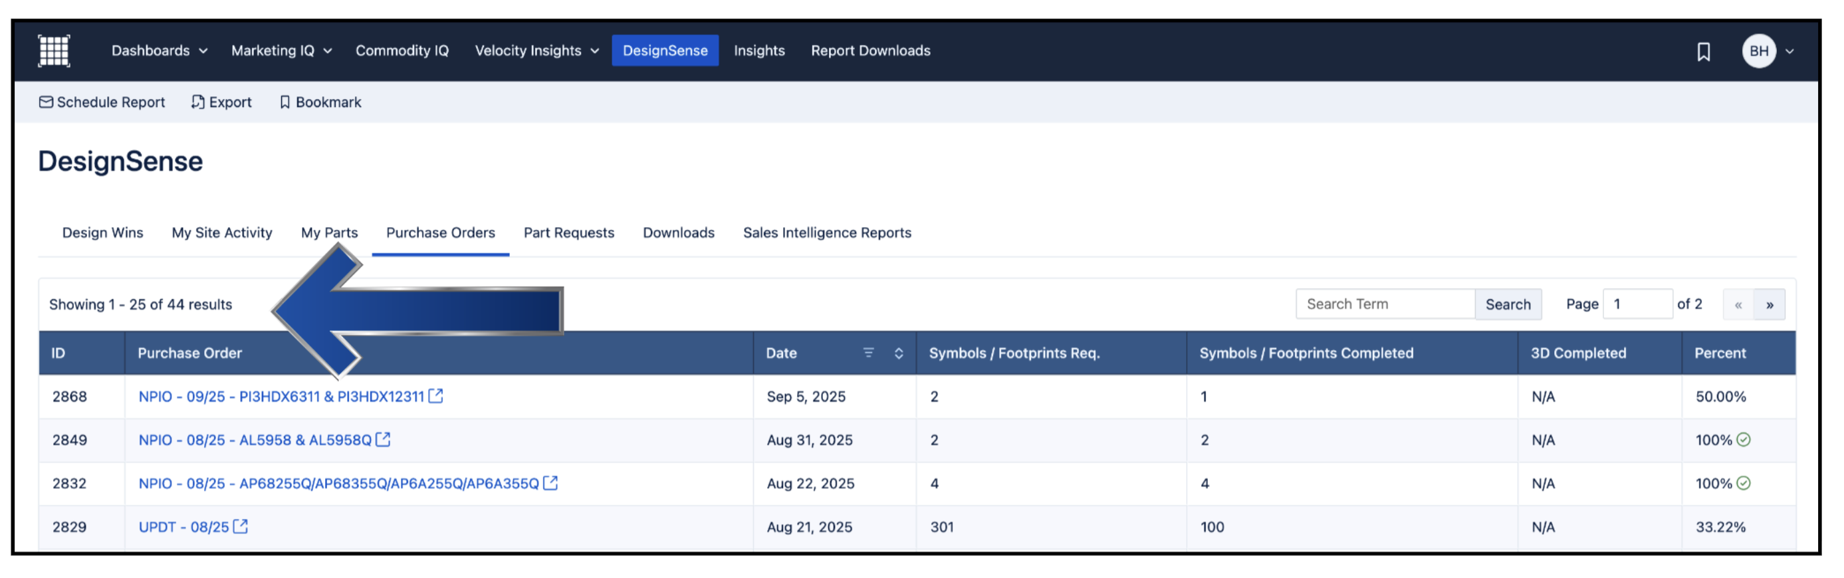Screen dimensions: 1844x578
Task: Click the Showing 1 - 25 of 44 results text
Action: pyautogui.click(x=140, y=305)
